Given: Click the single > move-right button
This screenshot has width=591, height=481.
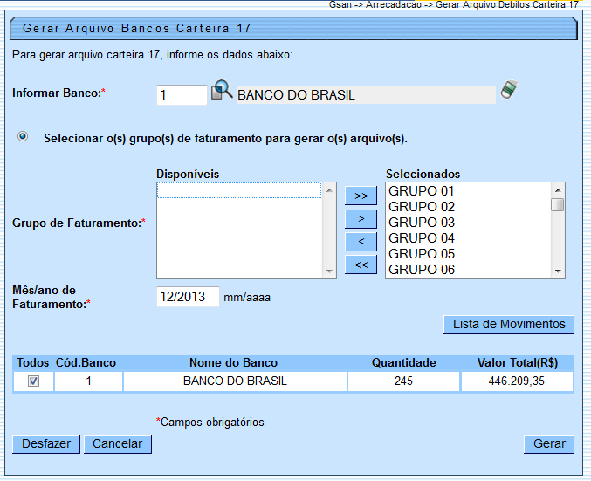Looking at the screenshot, I should [x=361, y=218].
